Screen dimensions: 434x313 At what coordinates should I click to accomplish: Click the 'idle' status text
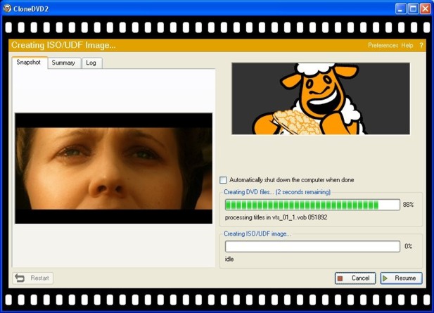[x=229, y=260]
